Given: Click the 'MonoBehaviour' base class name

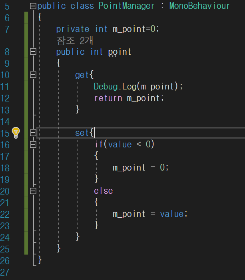Looking at the screenshot, I should pyautogui.click(x=199, y=6).
